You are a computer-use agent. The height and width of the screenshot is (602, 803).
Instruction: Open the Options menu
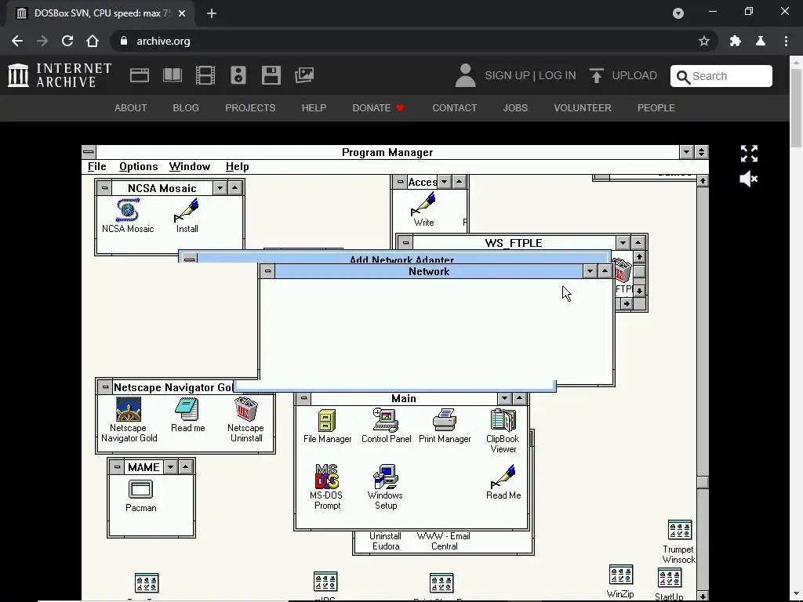pyautogui.click(x=138, y=166)
